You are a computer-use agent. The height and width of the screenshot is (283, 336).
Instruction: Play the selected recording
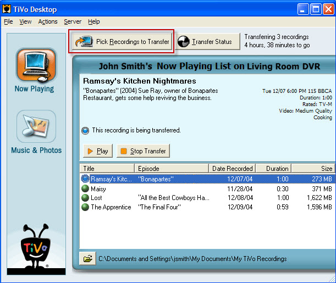point(98,151)
